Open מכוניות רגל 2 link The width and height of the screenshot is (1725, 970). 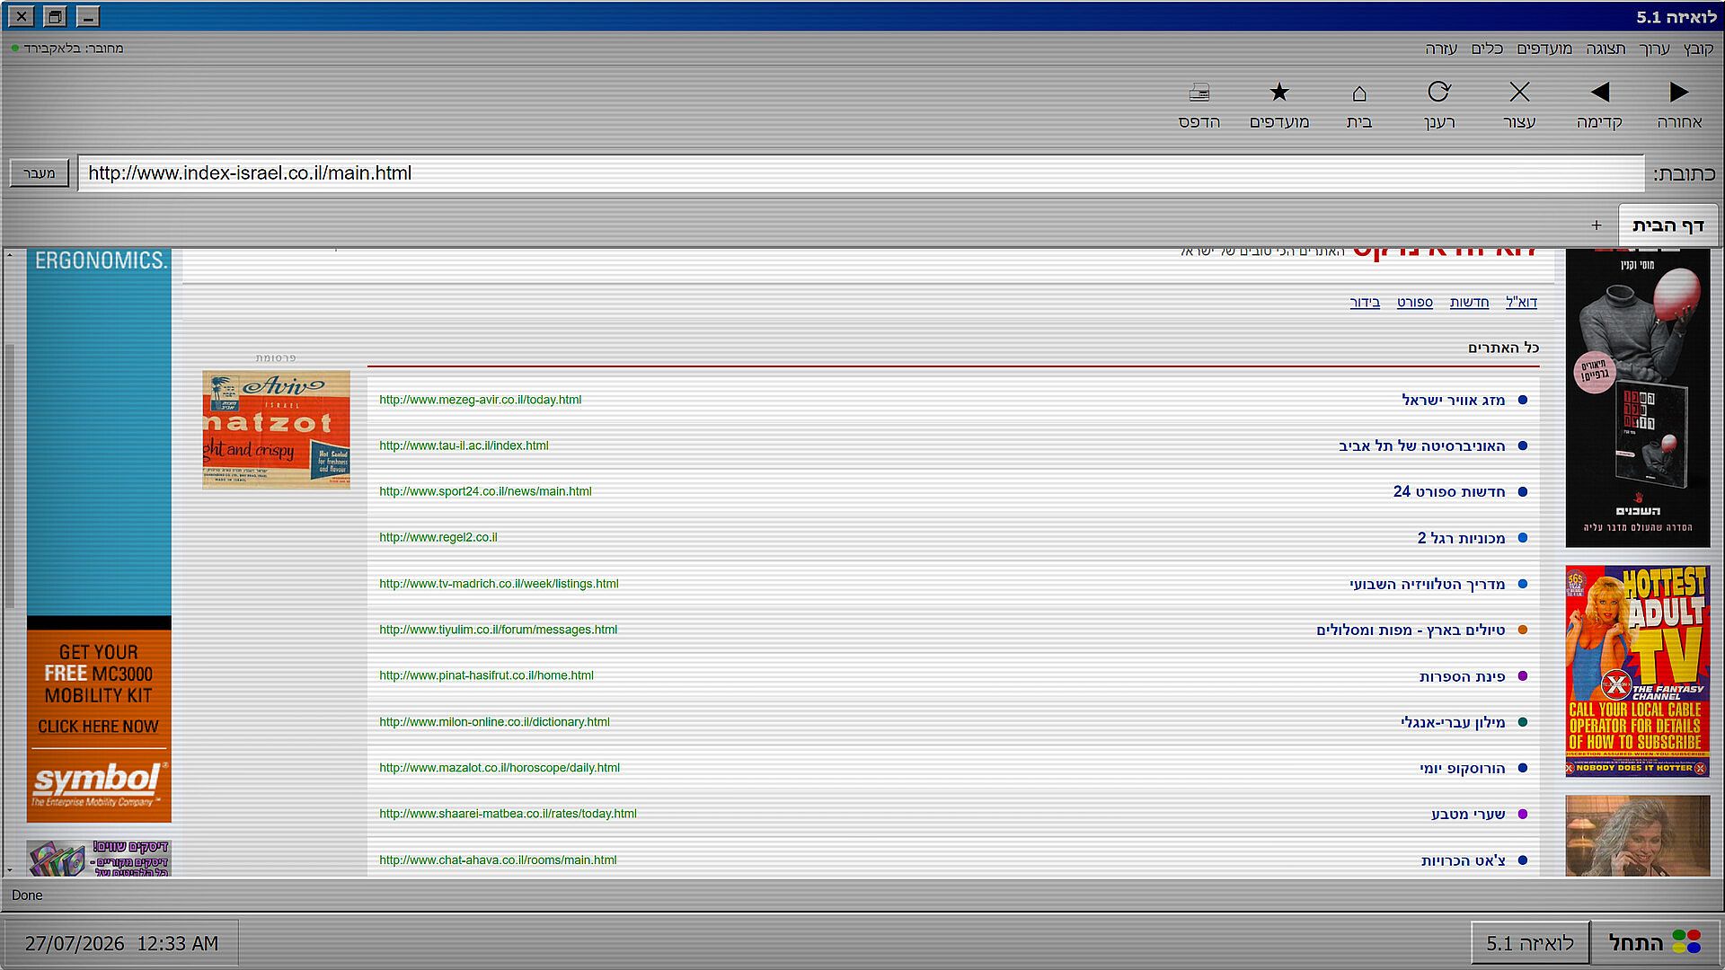1461,538
